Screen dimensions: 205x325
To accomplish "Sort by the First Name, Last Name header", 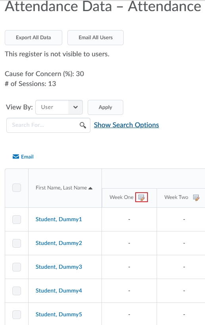I will pos(61,188).
